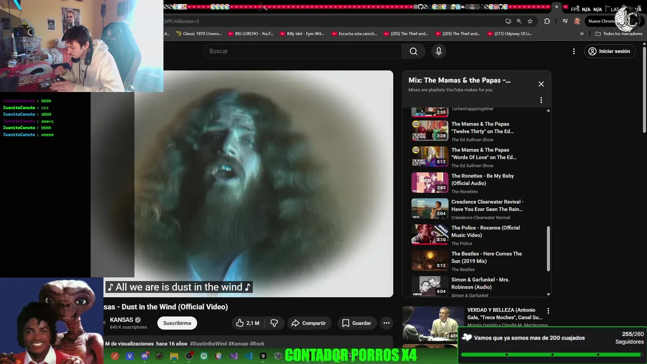Open the Chrome profile avatar
The image size is (647, 364).
[577, 21]
